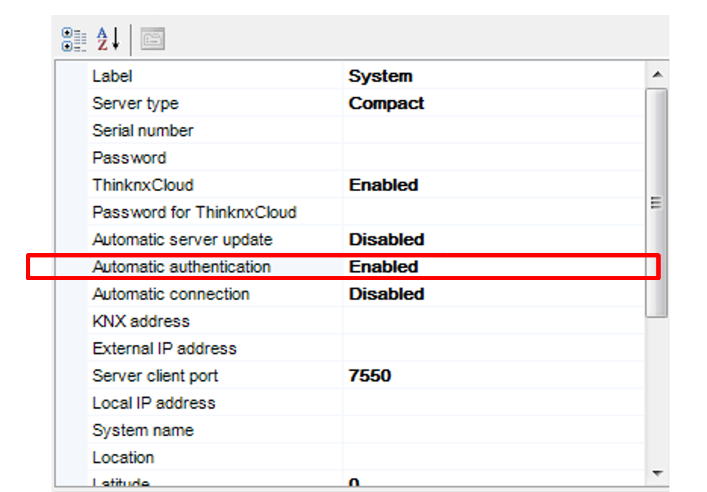Screen dimensions: 707x492
Task: Click the Local IP address field
Action: point(493,403)
